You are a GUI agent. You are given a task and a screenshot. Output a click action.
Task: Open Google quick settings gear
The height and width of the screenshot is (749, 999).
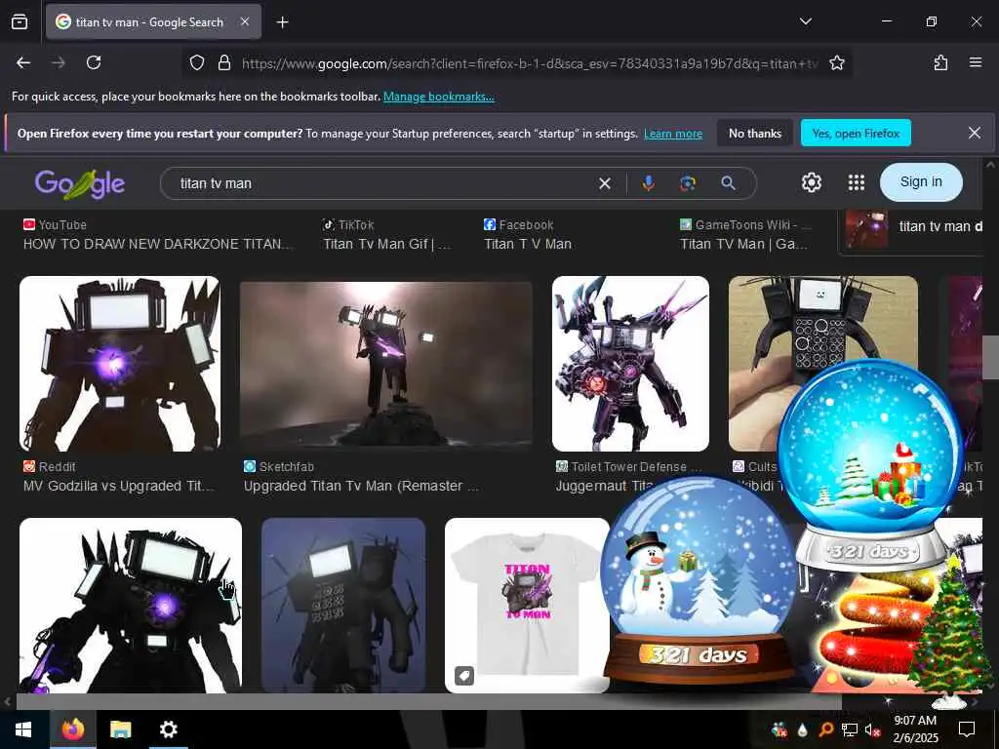(811, 182)
